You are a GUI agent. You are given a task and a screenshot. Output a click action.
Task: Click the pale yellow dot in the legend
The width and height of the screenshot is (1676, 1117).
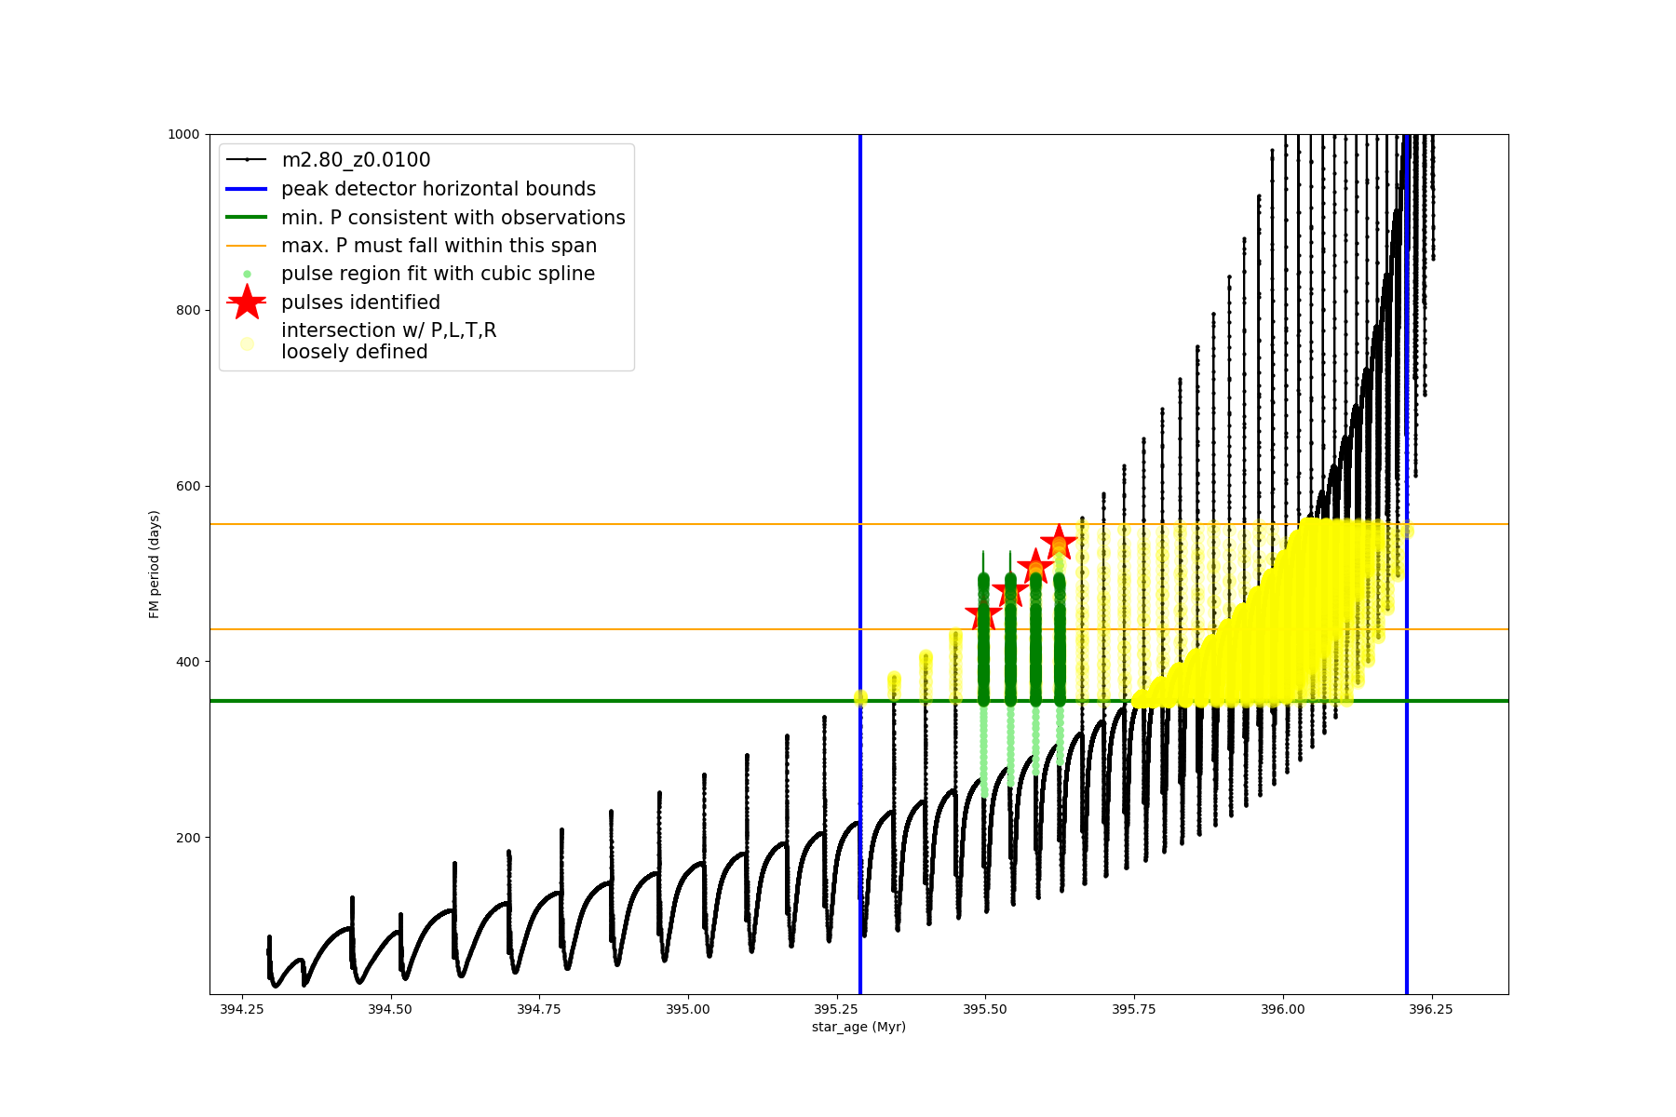[x=247, y=343]
